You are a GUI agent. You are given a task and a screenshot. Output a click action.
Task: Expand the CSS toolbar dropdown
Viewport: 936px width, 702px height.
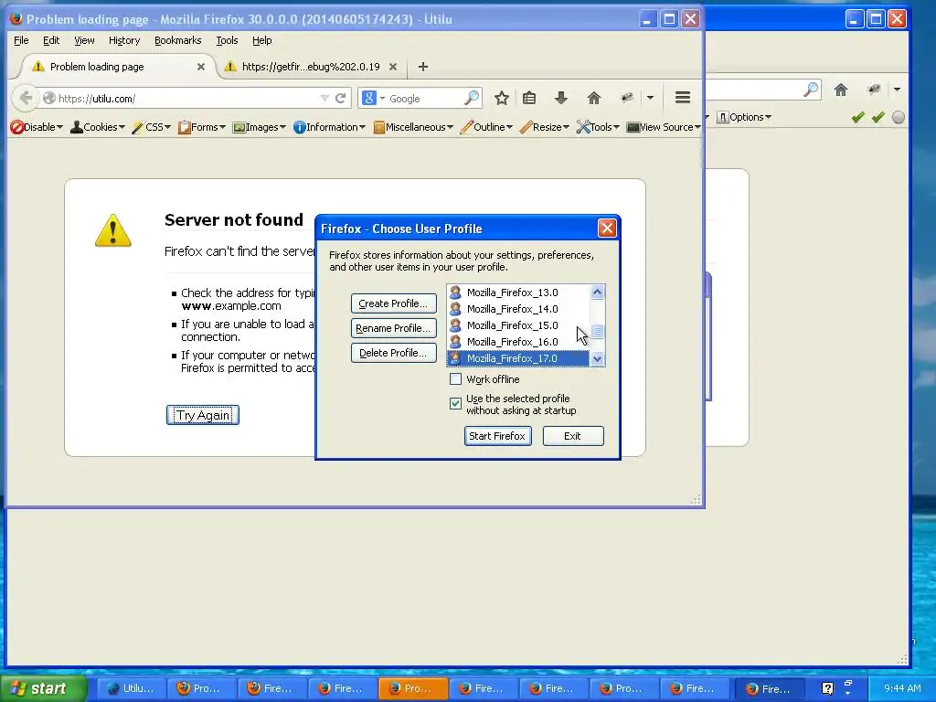coord(152,127)
